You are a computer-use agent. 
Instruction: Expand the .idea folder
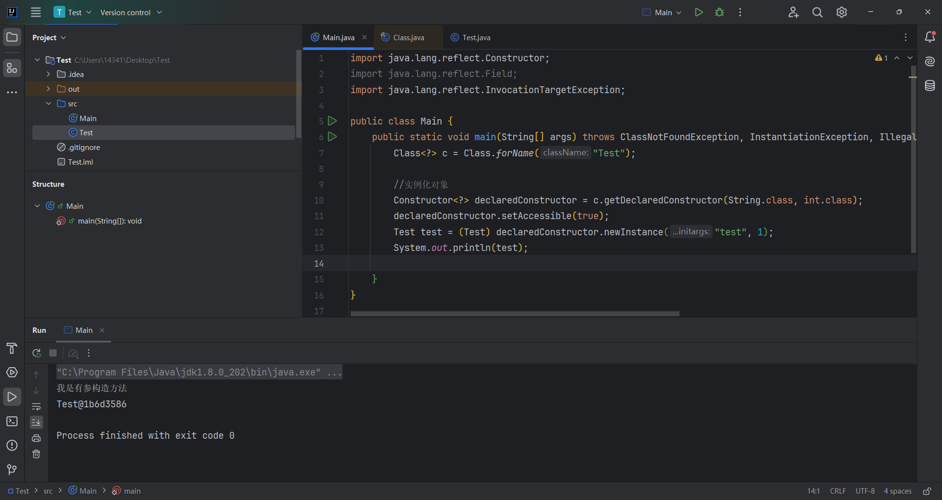pos(48,74)
